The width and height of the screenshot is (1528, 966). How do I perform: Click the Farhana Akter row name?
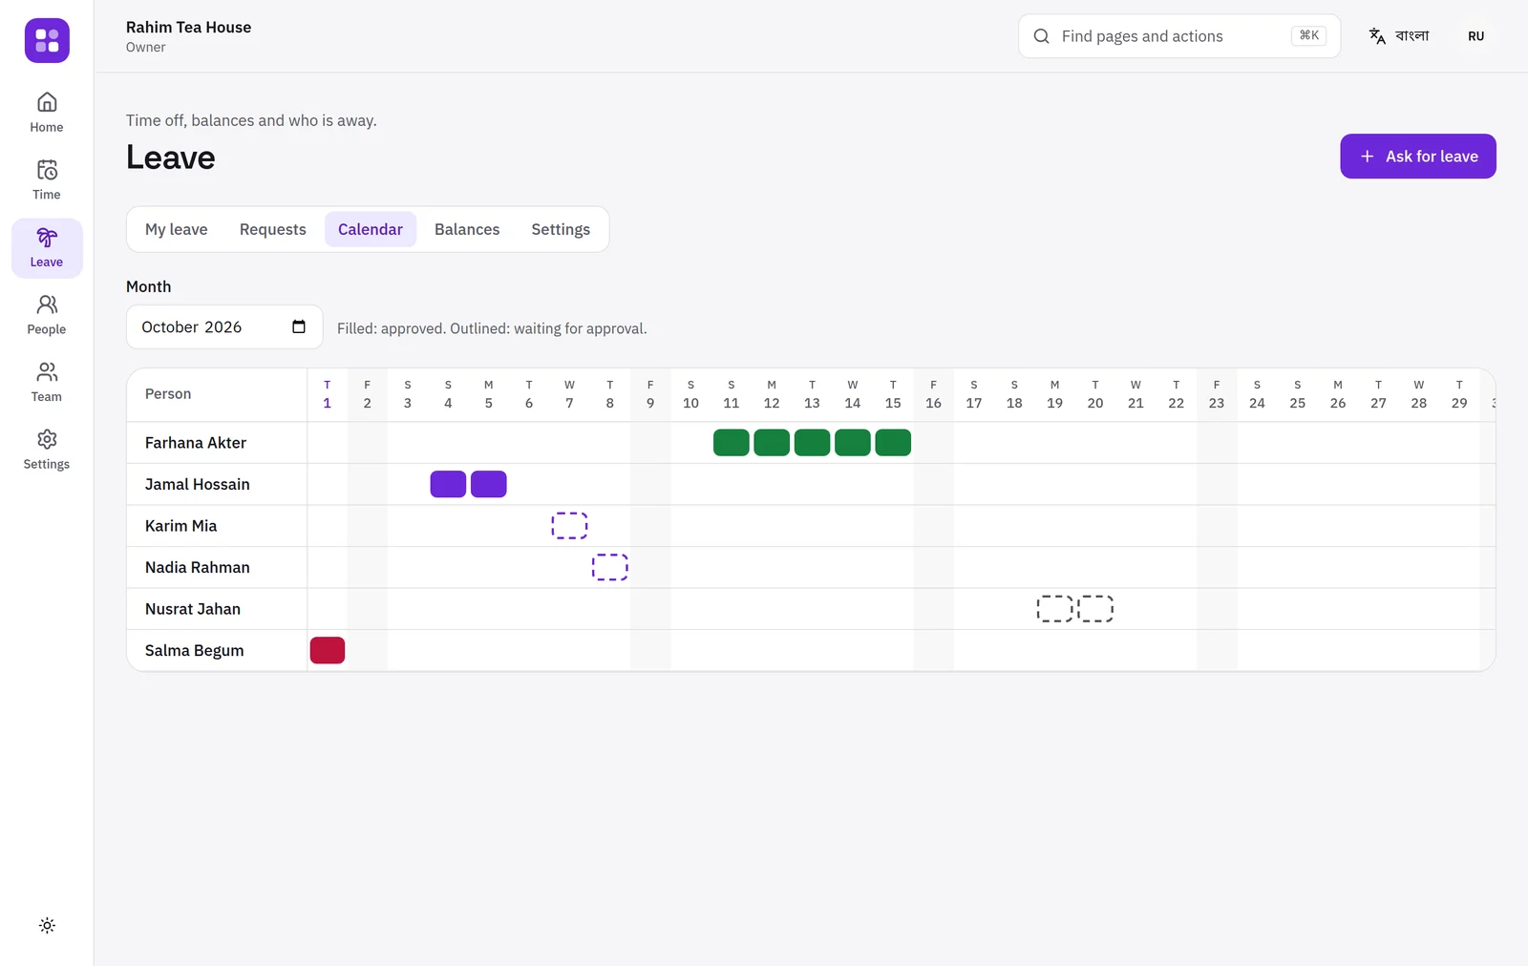point(196,443)
